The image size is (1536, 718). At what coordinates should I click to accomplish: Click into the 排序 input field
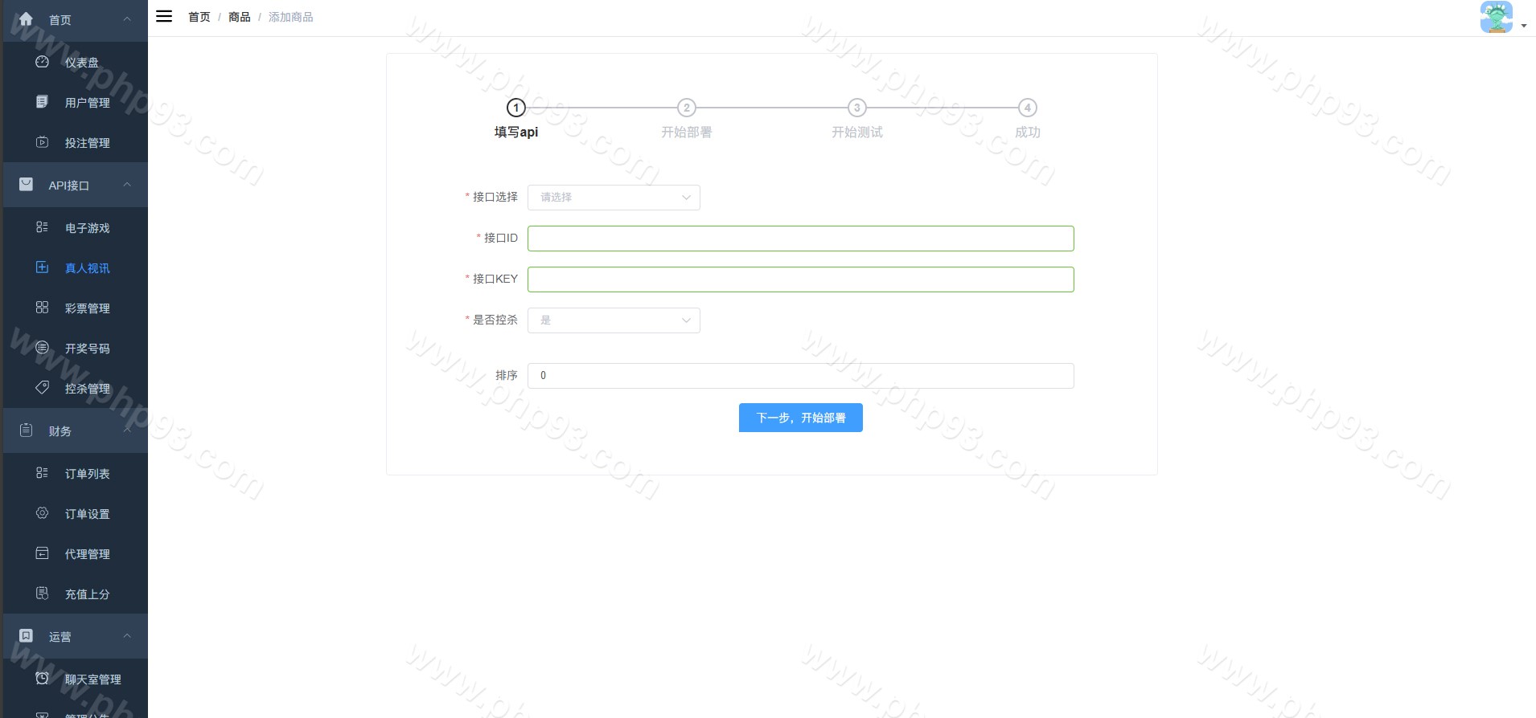pos(800,376)
